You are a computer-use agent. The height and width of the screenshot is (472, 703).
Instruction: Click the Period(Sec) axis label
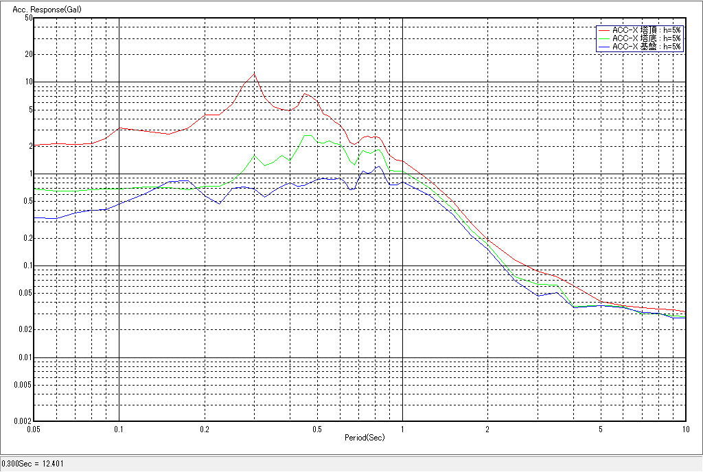364,437
